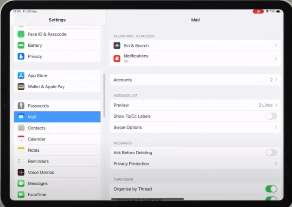The height and width of the screenshot is (207, 292).
Task: Open the Swipe Options chevron
Action: coord(276,127)
